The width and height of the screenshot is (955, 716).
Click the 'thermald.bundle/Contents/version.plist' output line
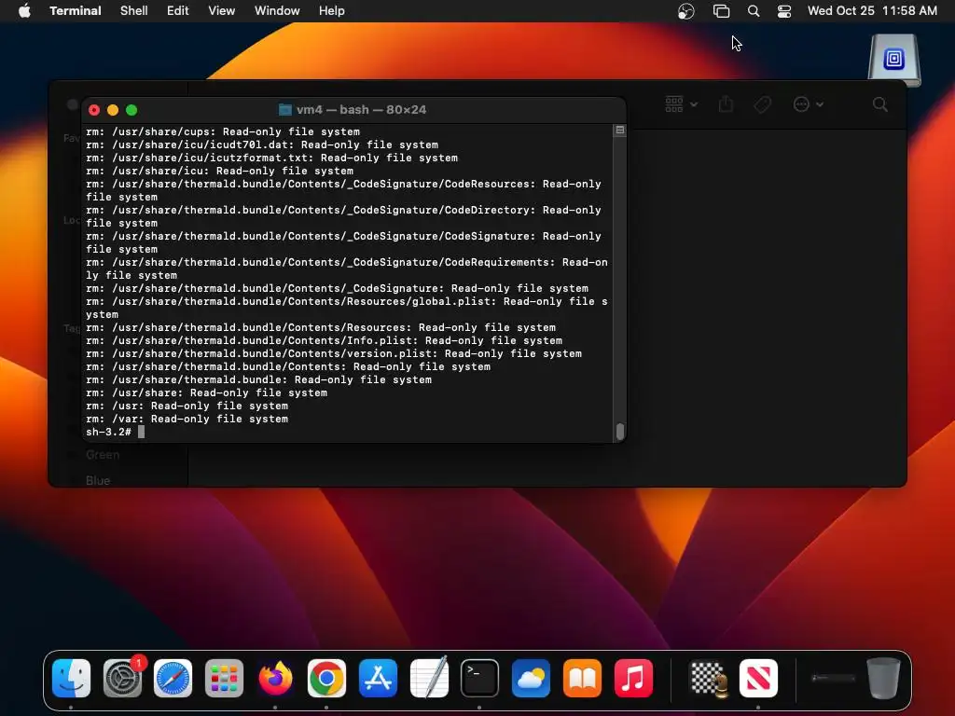334,353
